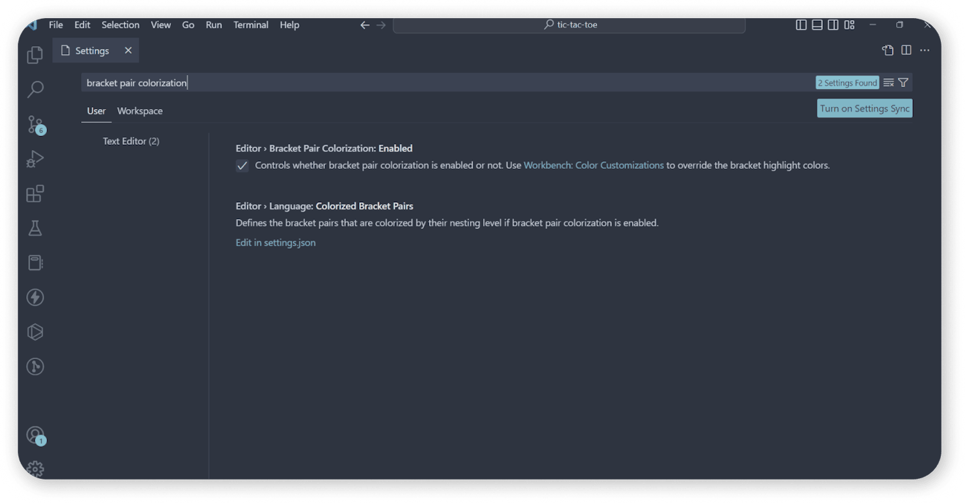Click the Open Settings (JSON) icon

point(887,50)
